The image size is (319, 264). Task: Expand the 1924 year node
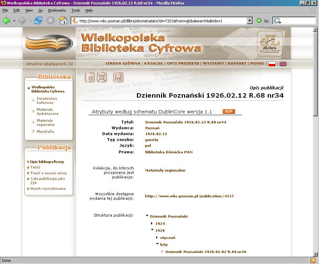152,223
